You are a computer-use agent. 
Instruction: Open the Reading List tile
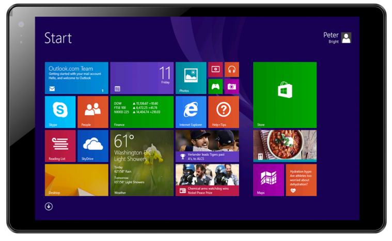[60, 146]
